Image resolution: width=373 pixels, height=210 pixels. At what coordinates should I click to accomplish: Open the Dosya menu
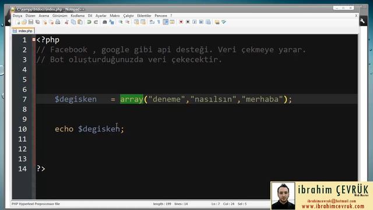coord(17,16)
